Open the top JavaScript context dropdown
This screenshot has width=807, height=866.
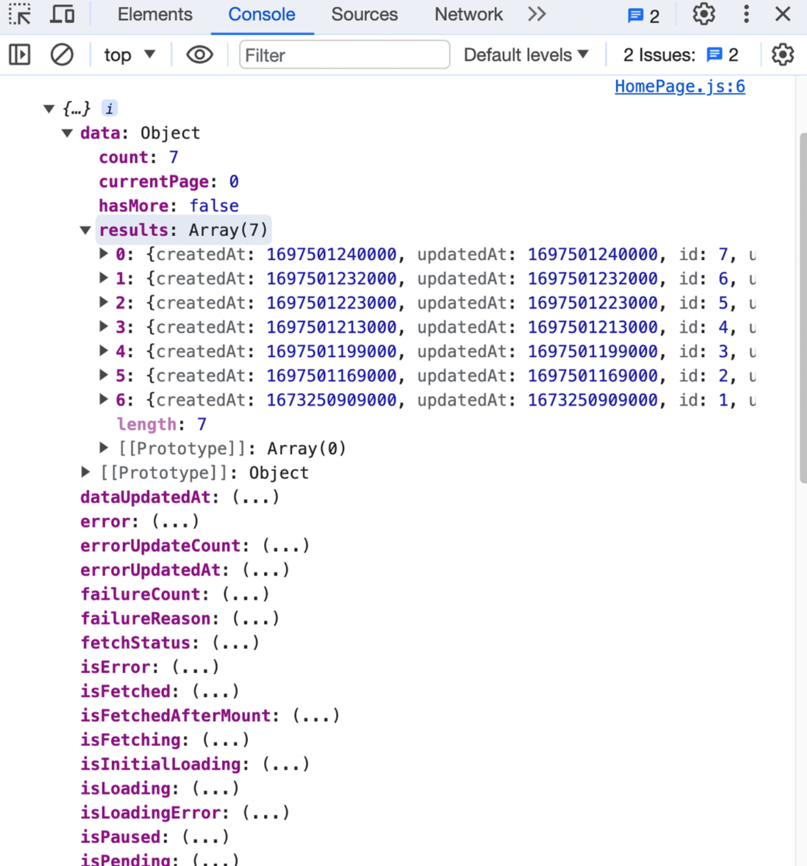[130, 55]
